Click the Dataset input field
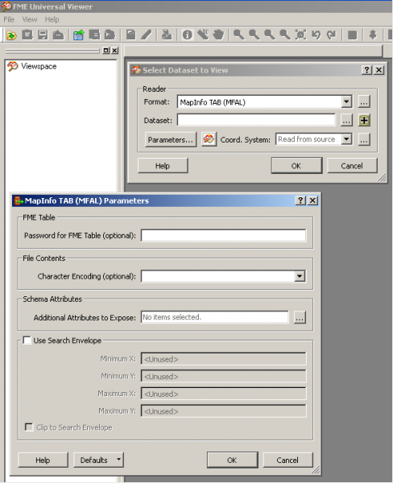The width and height of the screenshot is (393, 483). 256,120
